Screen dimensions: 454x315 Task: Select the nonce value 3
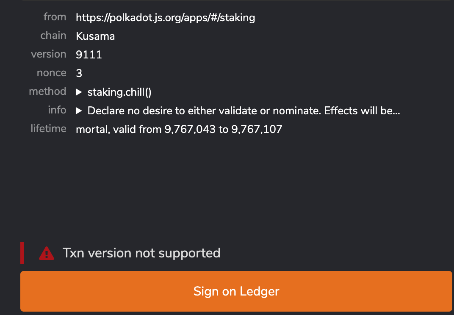[x=79, y=73]
